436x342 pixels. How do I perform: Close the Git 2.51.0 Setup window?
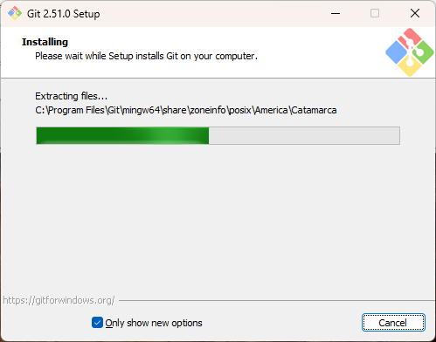pos(415,13)
